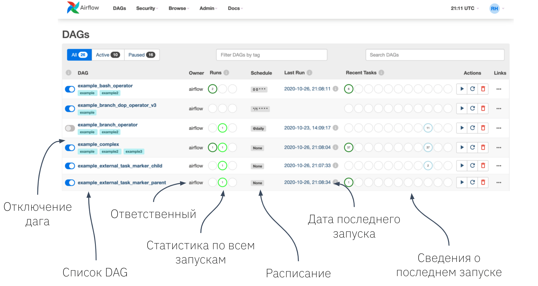Open the 21:11 UTC timezone dropdown
The width and height of the screenshot is (538, 286).
(465, 8)
